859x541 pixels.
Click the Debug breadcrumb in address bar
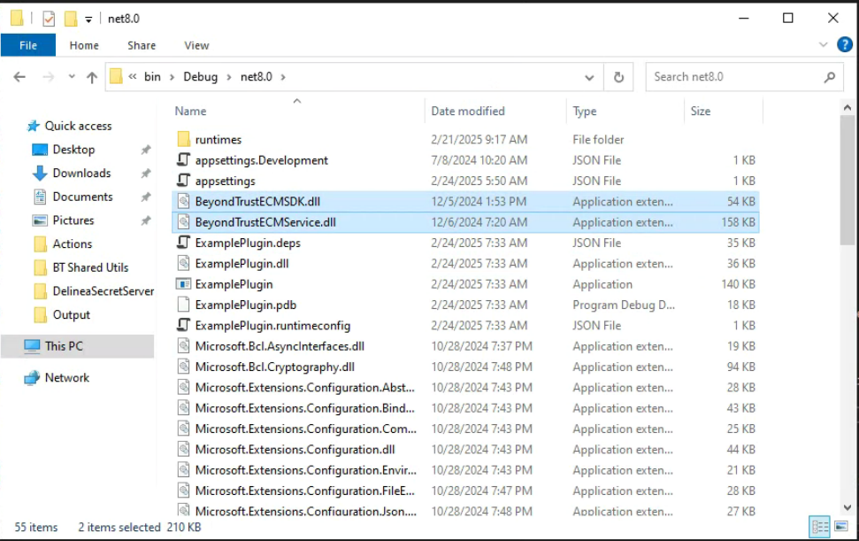pos(200,77)
